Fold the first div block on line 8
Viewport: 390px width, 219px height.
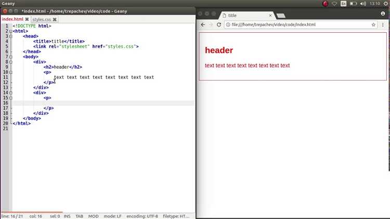pyautogui.click(x=10, y=62)
